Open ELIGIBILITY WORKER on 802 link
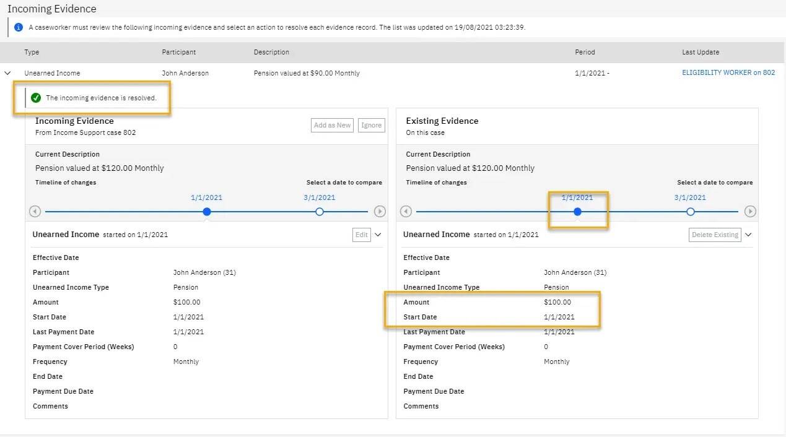This screenshot has width=786, height=437. [x=728, y=72]
